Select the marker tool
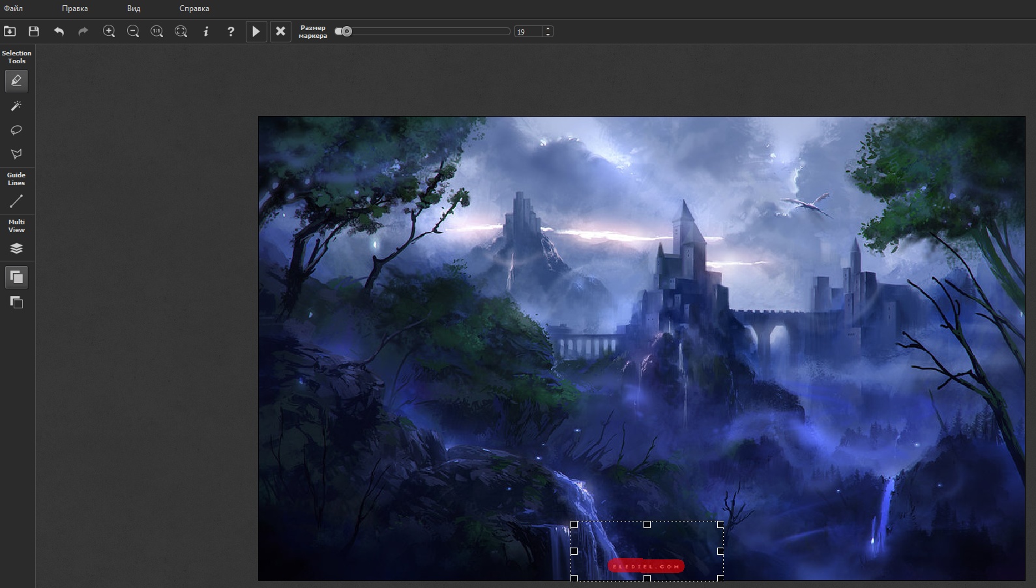Screen dimensions: 1036x588 [x=16, y=81]
